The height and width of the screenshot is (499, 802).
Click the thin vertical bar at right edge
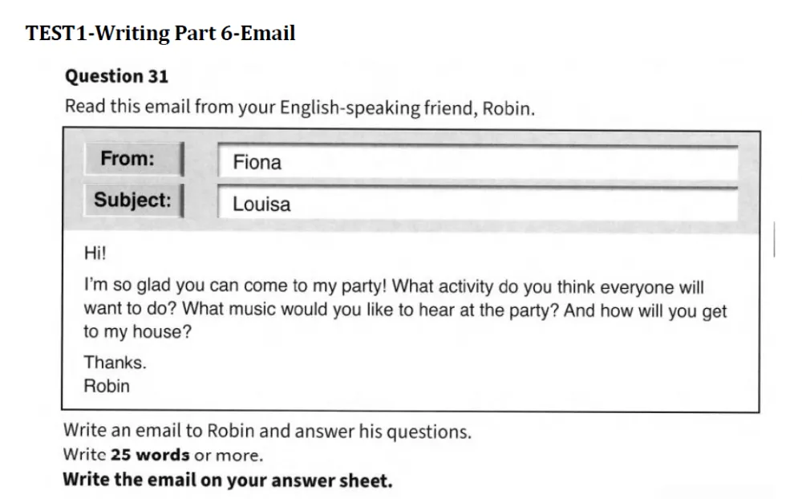coord(775,239)
